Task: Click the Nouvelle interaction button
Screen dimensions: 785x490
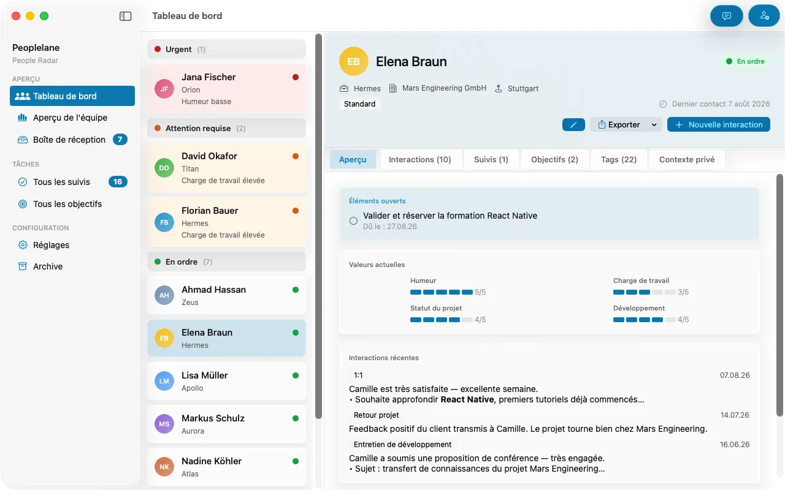Action: click(719, 124)
